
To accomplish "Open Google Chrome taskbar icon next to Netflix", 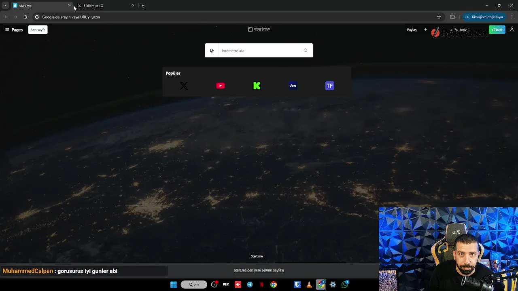I will [274, 285].
